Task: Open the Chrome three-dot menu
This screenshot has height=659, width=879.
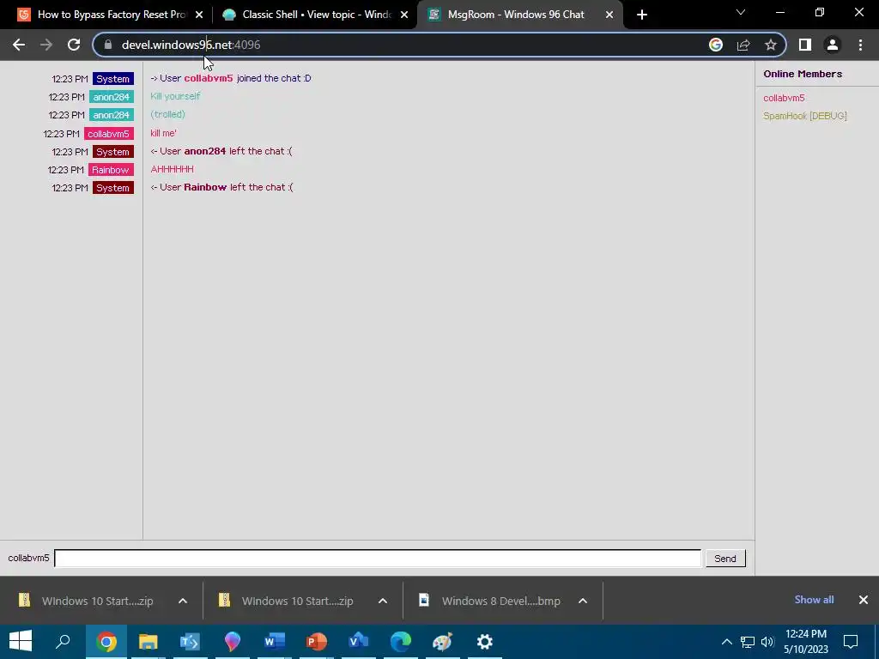Action: [860, 45]
